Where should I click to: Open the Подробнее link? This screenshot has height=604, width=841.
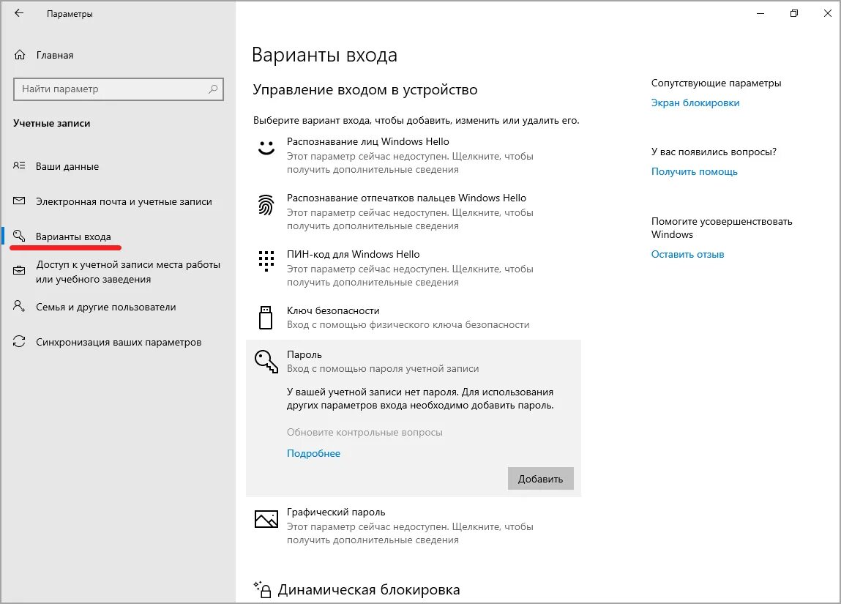click(313, 453)
